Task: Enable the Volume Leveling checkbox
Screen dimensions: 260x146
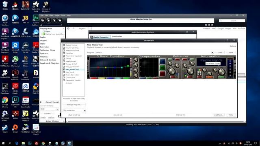Action: coord(64,48)
